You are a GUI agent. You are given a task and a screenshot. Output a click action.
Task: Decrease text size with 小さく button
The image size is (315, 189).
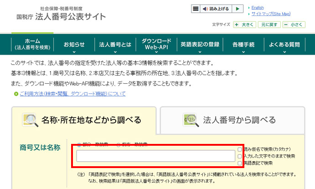click(x=294, y=25)
